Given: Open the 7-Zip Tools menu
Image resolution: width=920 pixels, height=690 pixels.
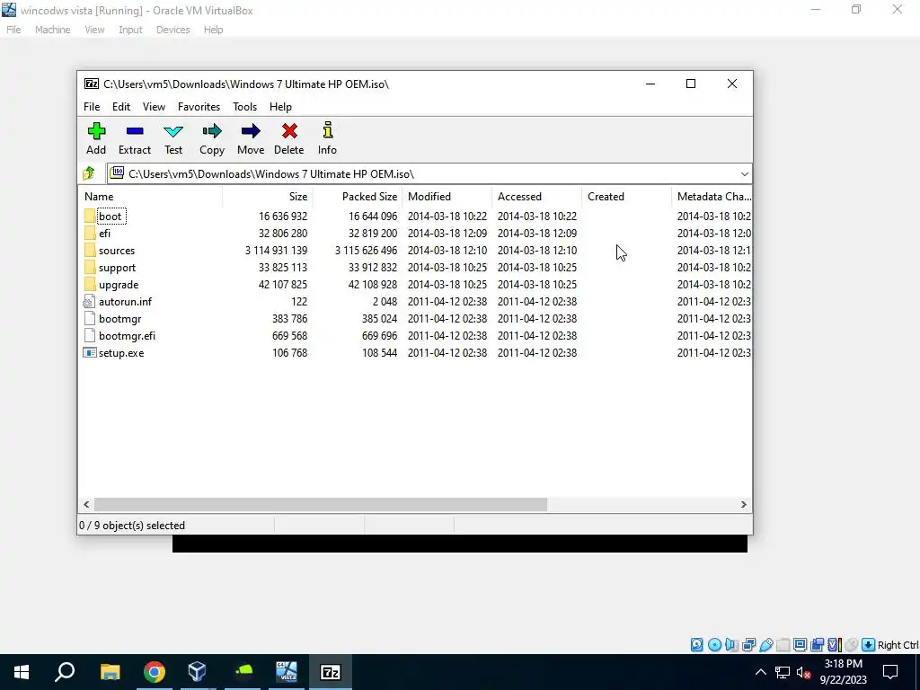Looking at the screenshot, I should [x=244, y=107].
